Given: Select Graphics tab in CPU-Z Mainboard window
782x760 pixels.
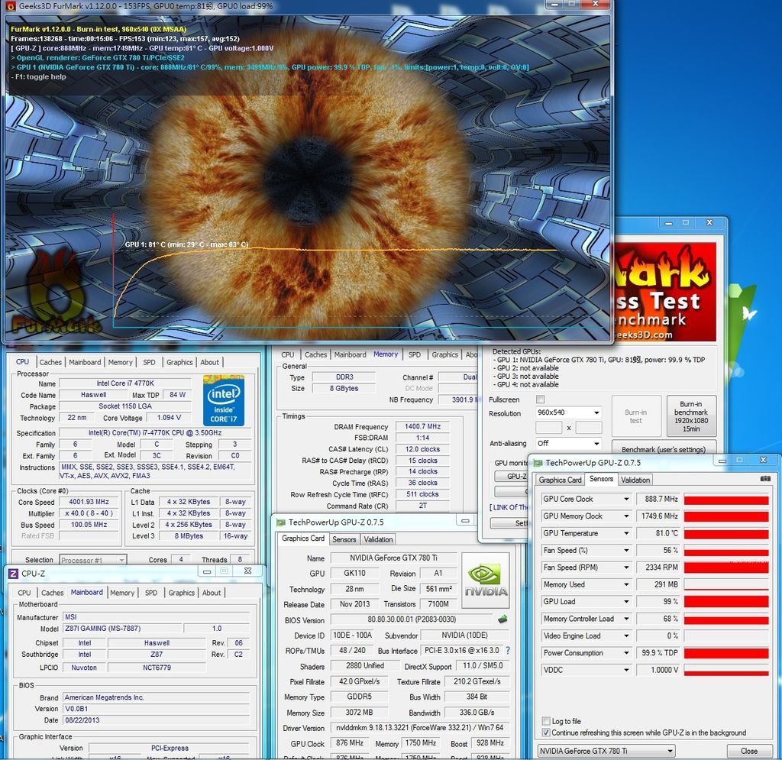Looking at the screenshot, I should 182,593.
